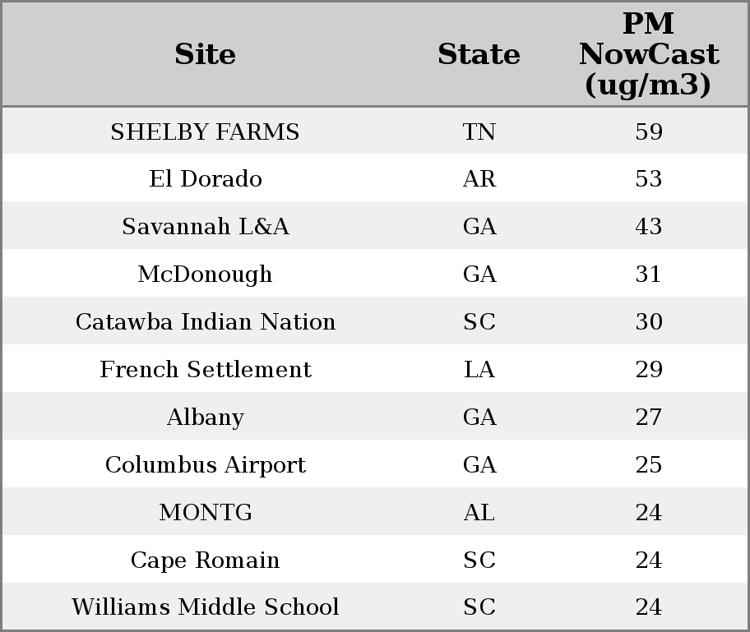Click the Site column header
Image resolution: width=750 pixels, height=632 pixels.
pos(206,54)
